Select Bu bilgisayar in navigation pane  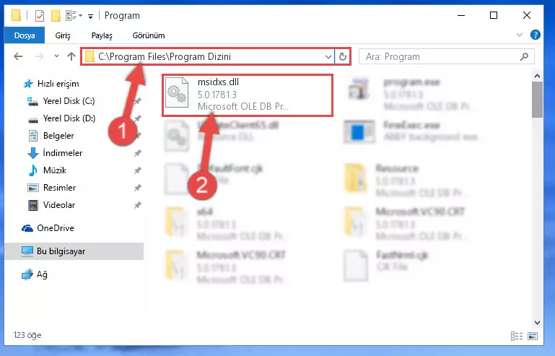click(x=74, y=251)
